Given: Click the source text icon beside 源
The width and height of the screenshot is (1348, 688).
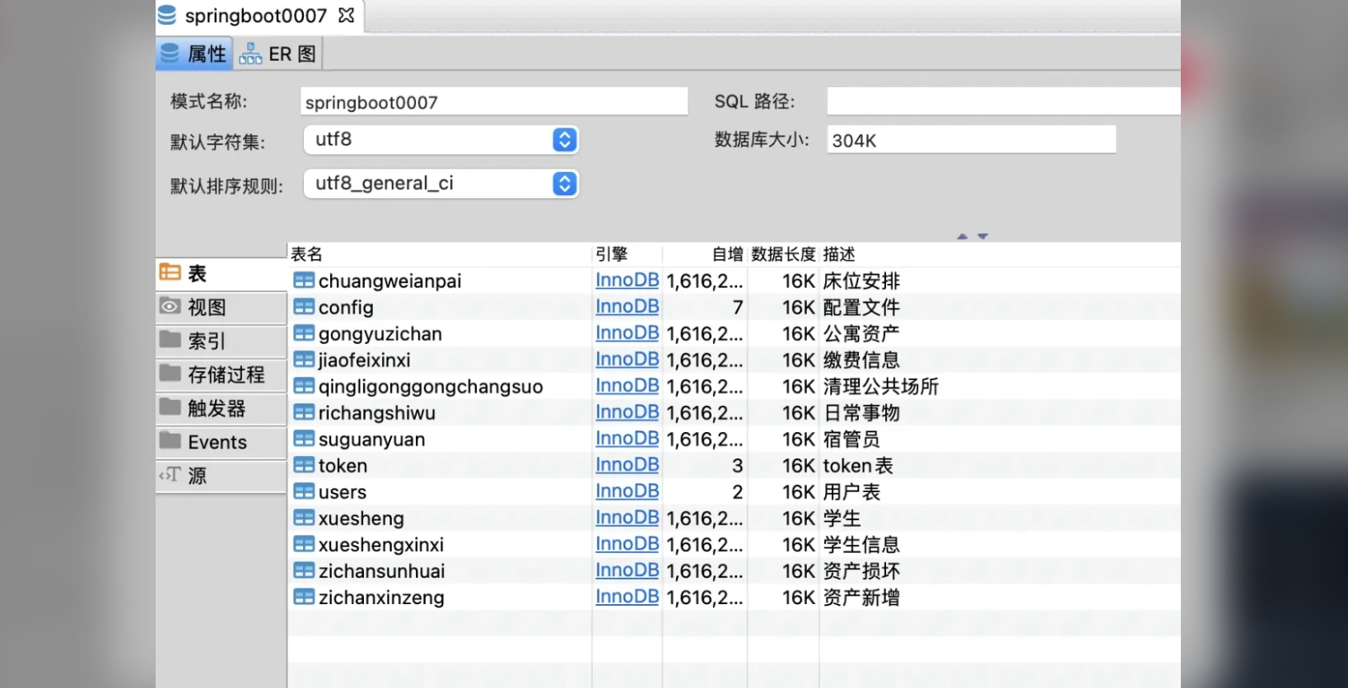Looking at the screenshot, I should pyautogui.click(x=170, y=475).
